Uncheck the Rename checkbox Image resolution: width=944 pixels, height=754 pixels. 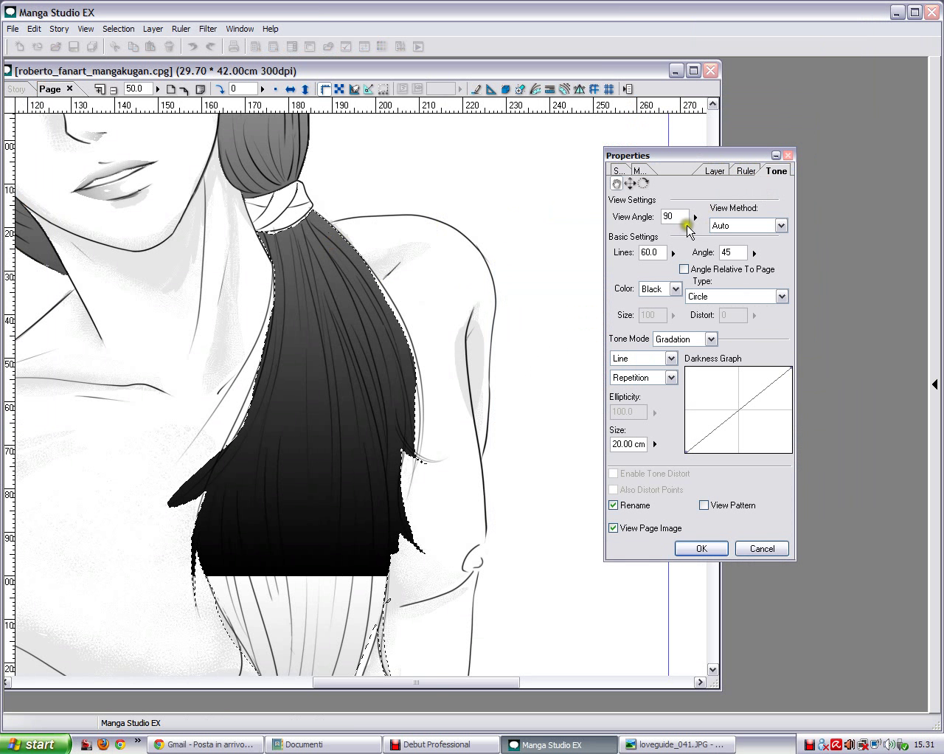[613, 505]
